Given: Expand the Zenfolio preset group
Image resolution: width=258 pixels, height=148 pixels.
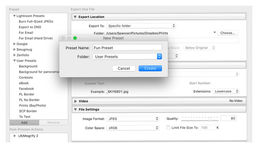Looking at the screenshot, I should click(14, 55).
